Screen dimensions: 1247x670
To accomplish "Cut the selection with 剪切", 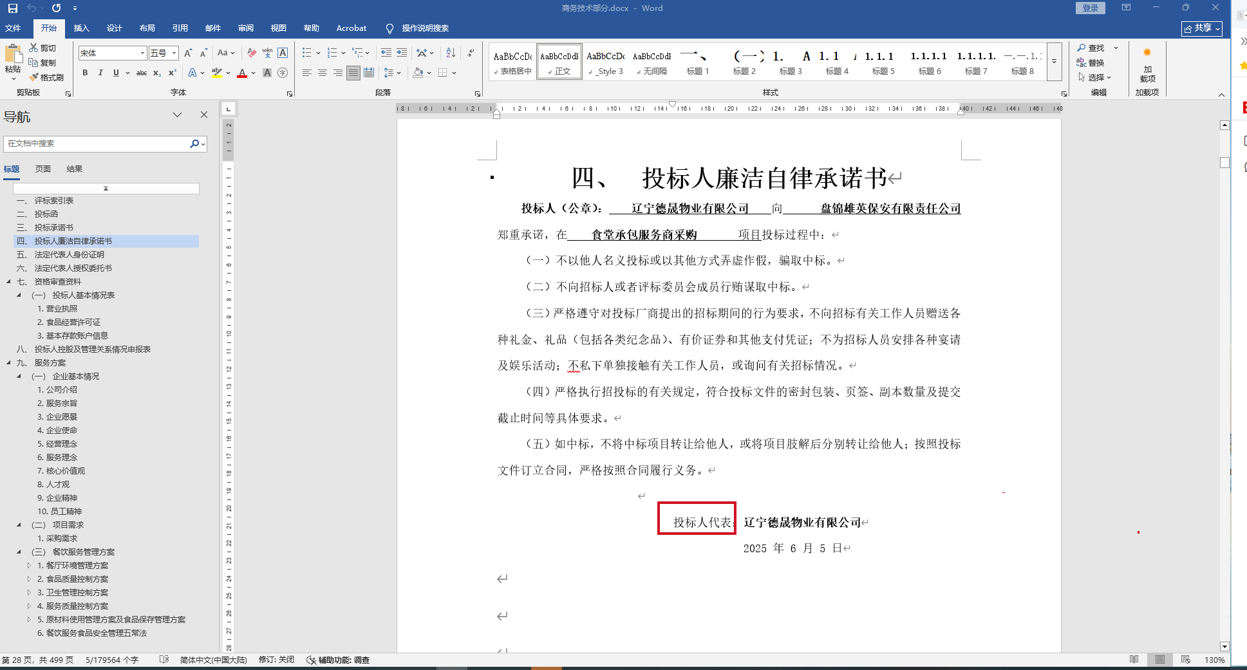I will click(x=43, y=48).
